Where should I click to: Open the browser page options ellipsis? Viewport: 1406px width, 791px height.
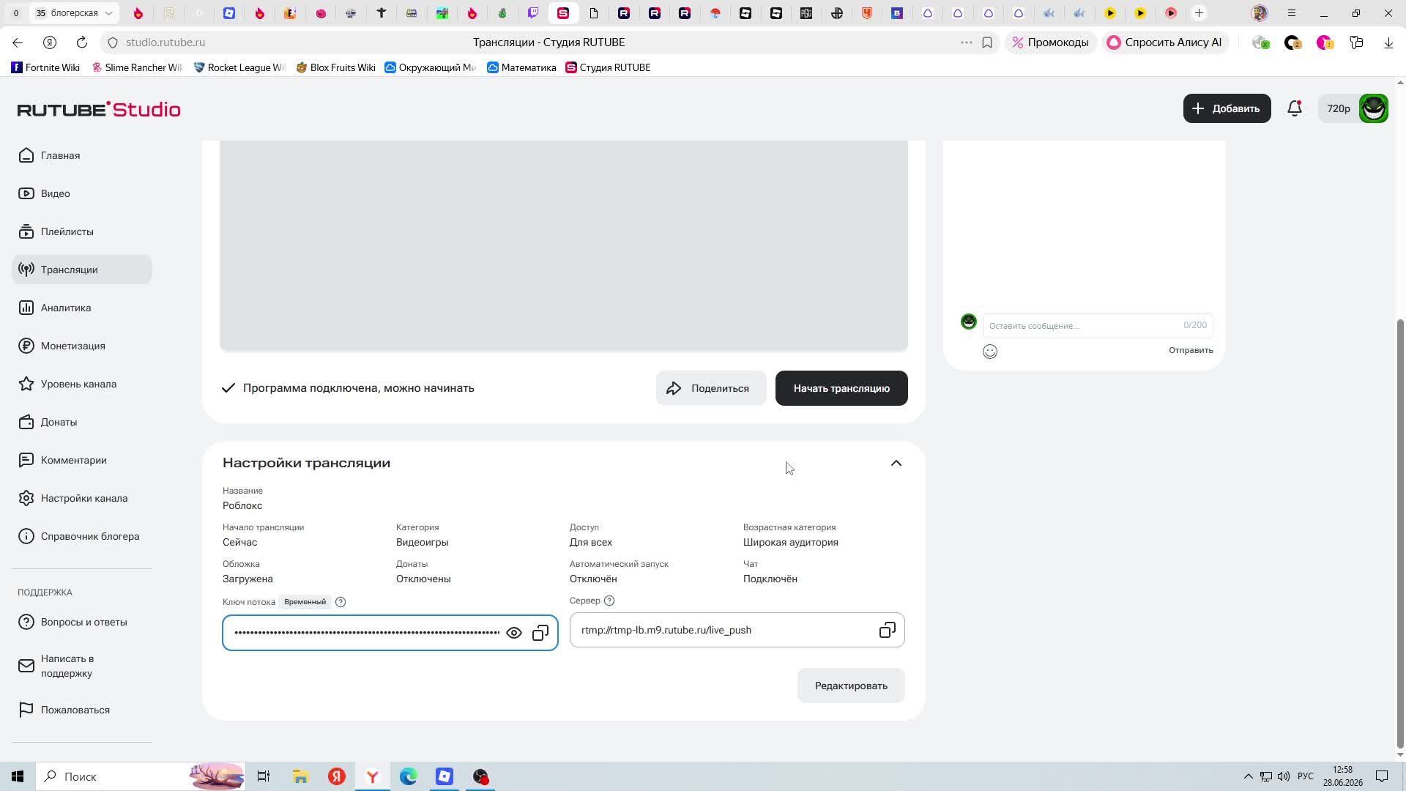tap(967, 42)
